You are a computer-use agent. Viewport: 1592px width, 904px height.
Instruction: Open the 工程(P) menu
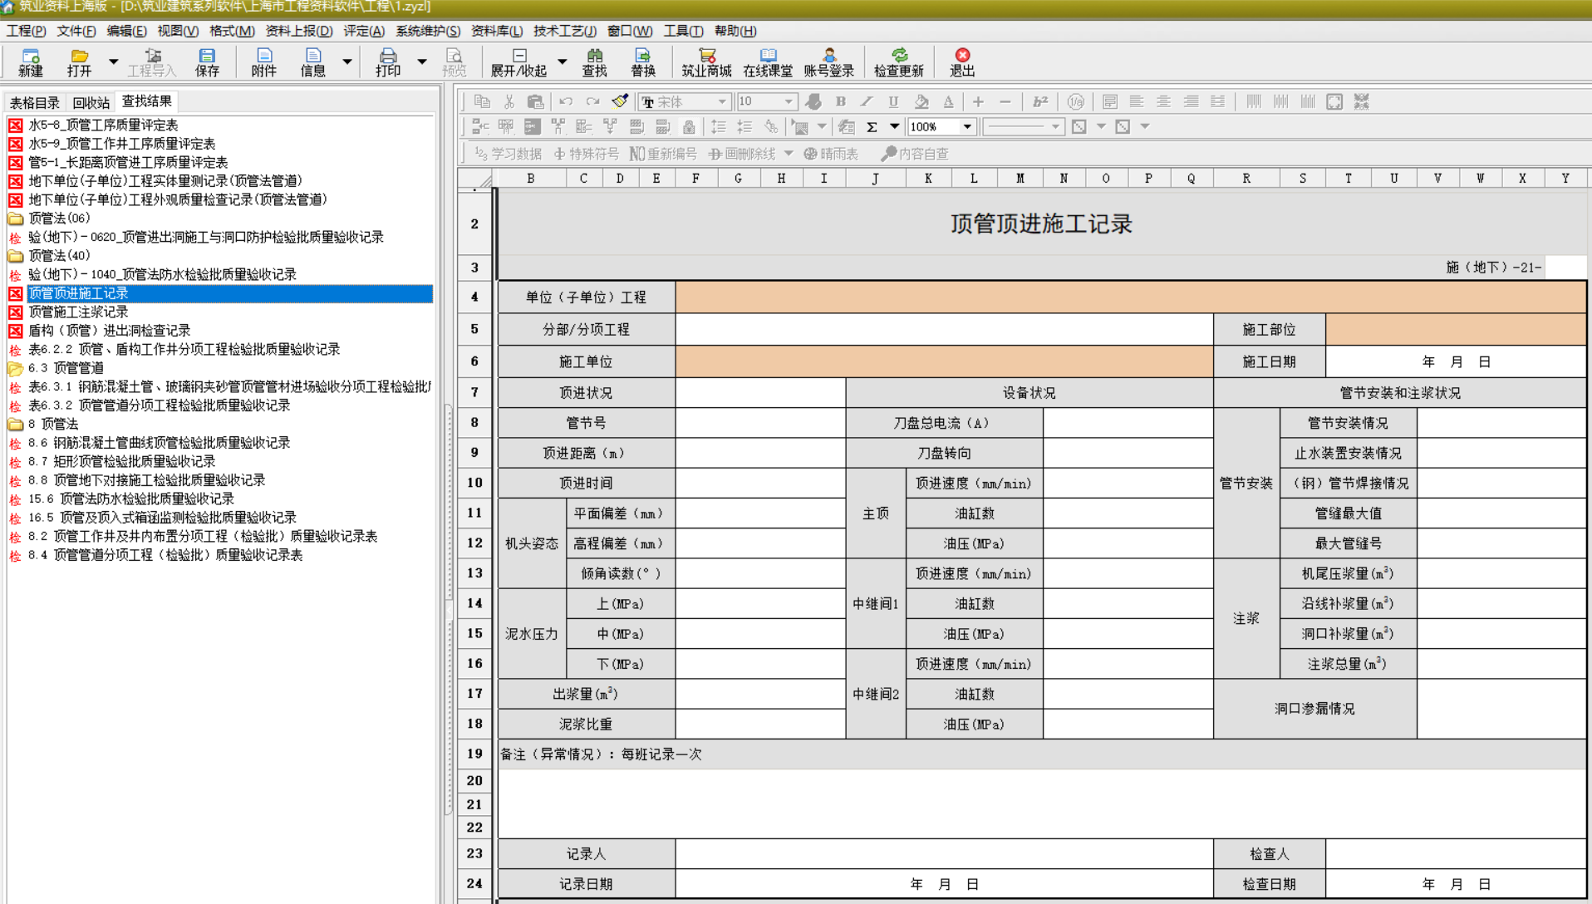26,31
